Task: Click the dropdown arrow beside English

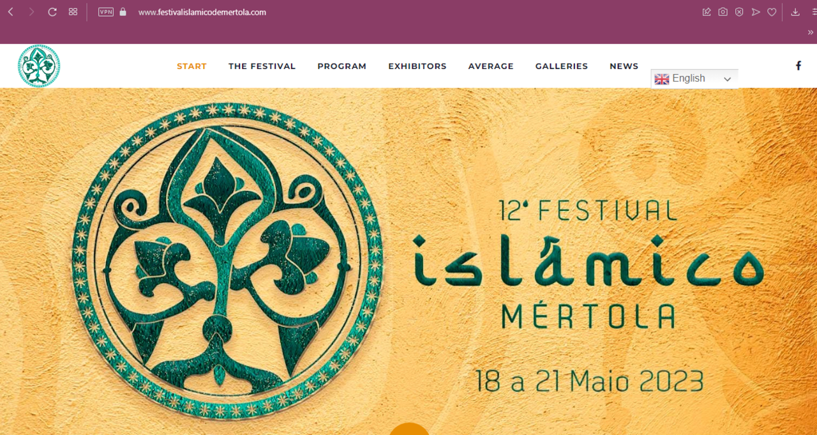Action: point(727,79)
